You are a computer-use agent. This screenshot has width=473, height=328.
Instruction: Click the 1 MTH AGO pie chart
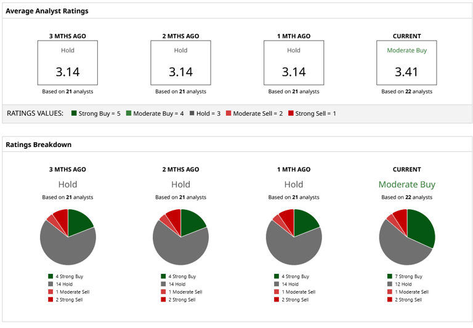coord(294,237)
